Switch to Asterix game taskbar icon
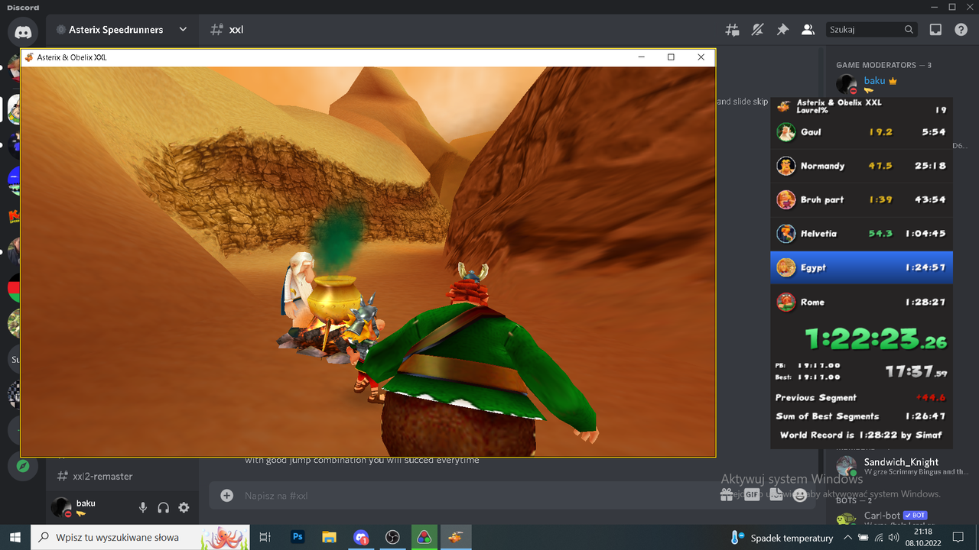 click(455, 537)
